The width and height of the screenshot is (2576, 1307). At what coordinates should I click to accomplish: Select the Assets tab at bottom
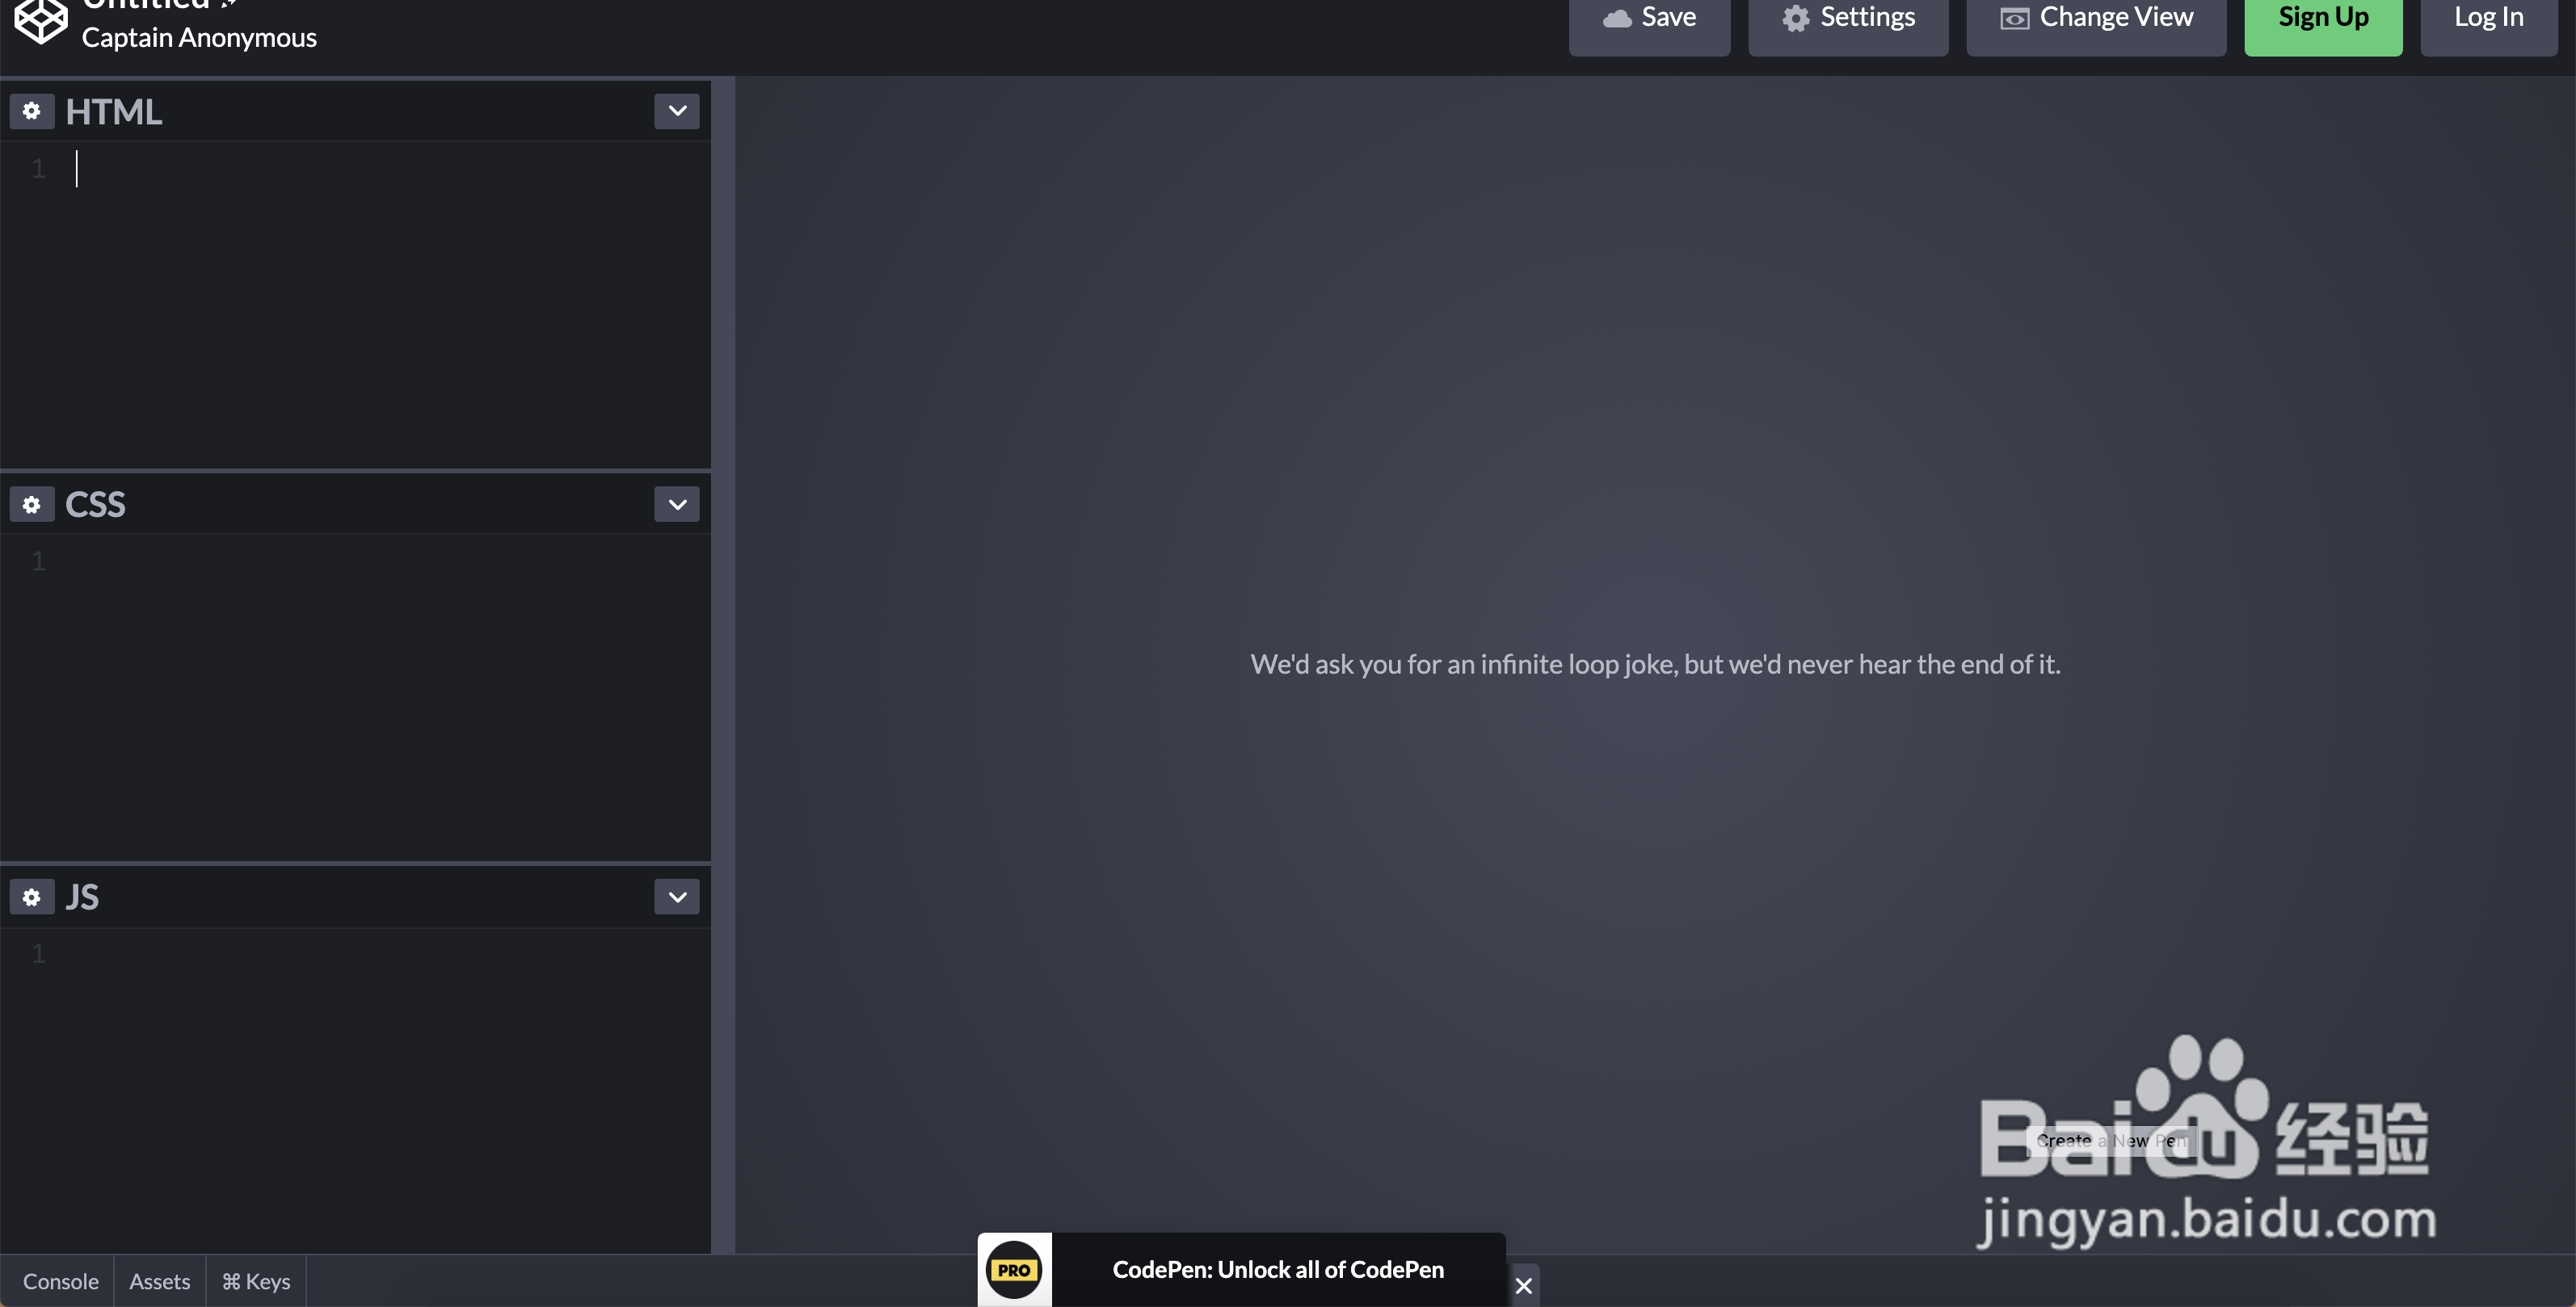click(x=158, y=1280)
